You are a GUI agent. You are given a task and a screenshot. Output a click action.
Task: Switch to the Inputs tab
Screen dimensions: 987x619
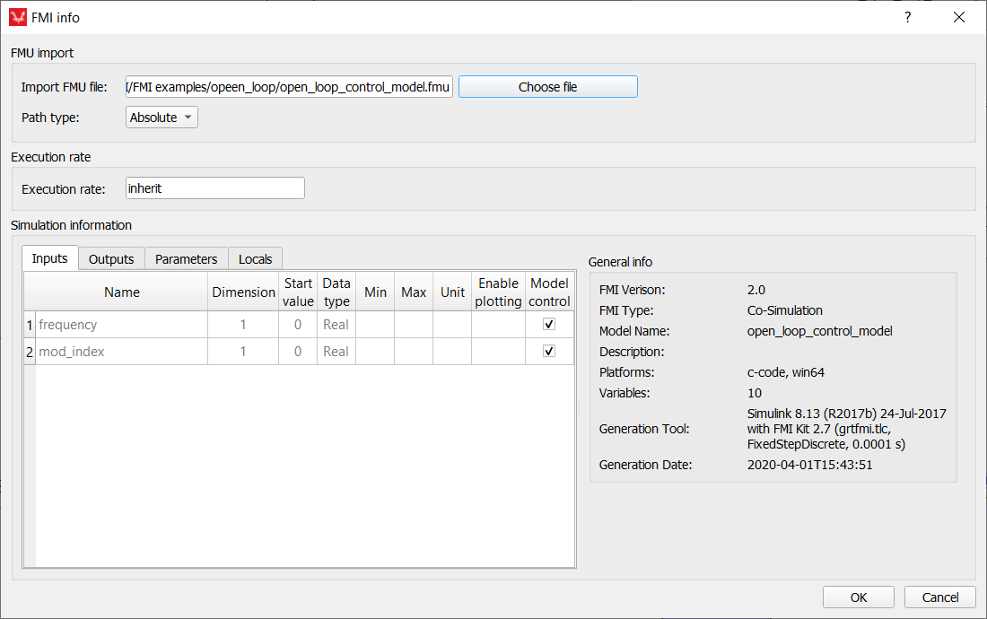[x=49, y=258]
